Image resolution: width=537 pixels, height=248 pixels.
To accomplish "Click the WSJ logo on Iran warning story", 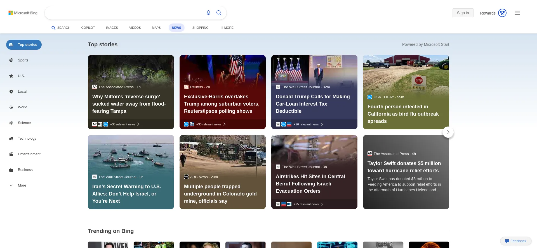I will click(95, 177).
